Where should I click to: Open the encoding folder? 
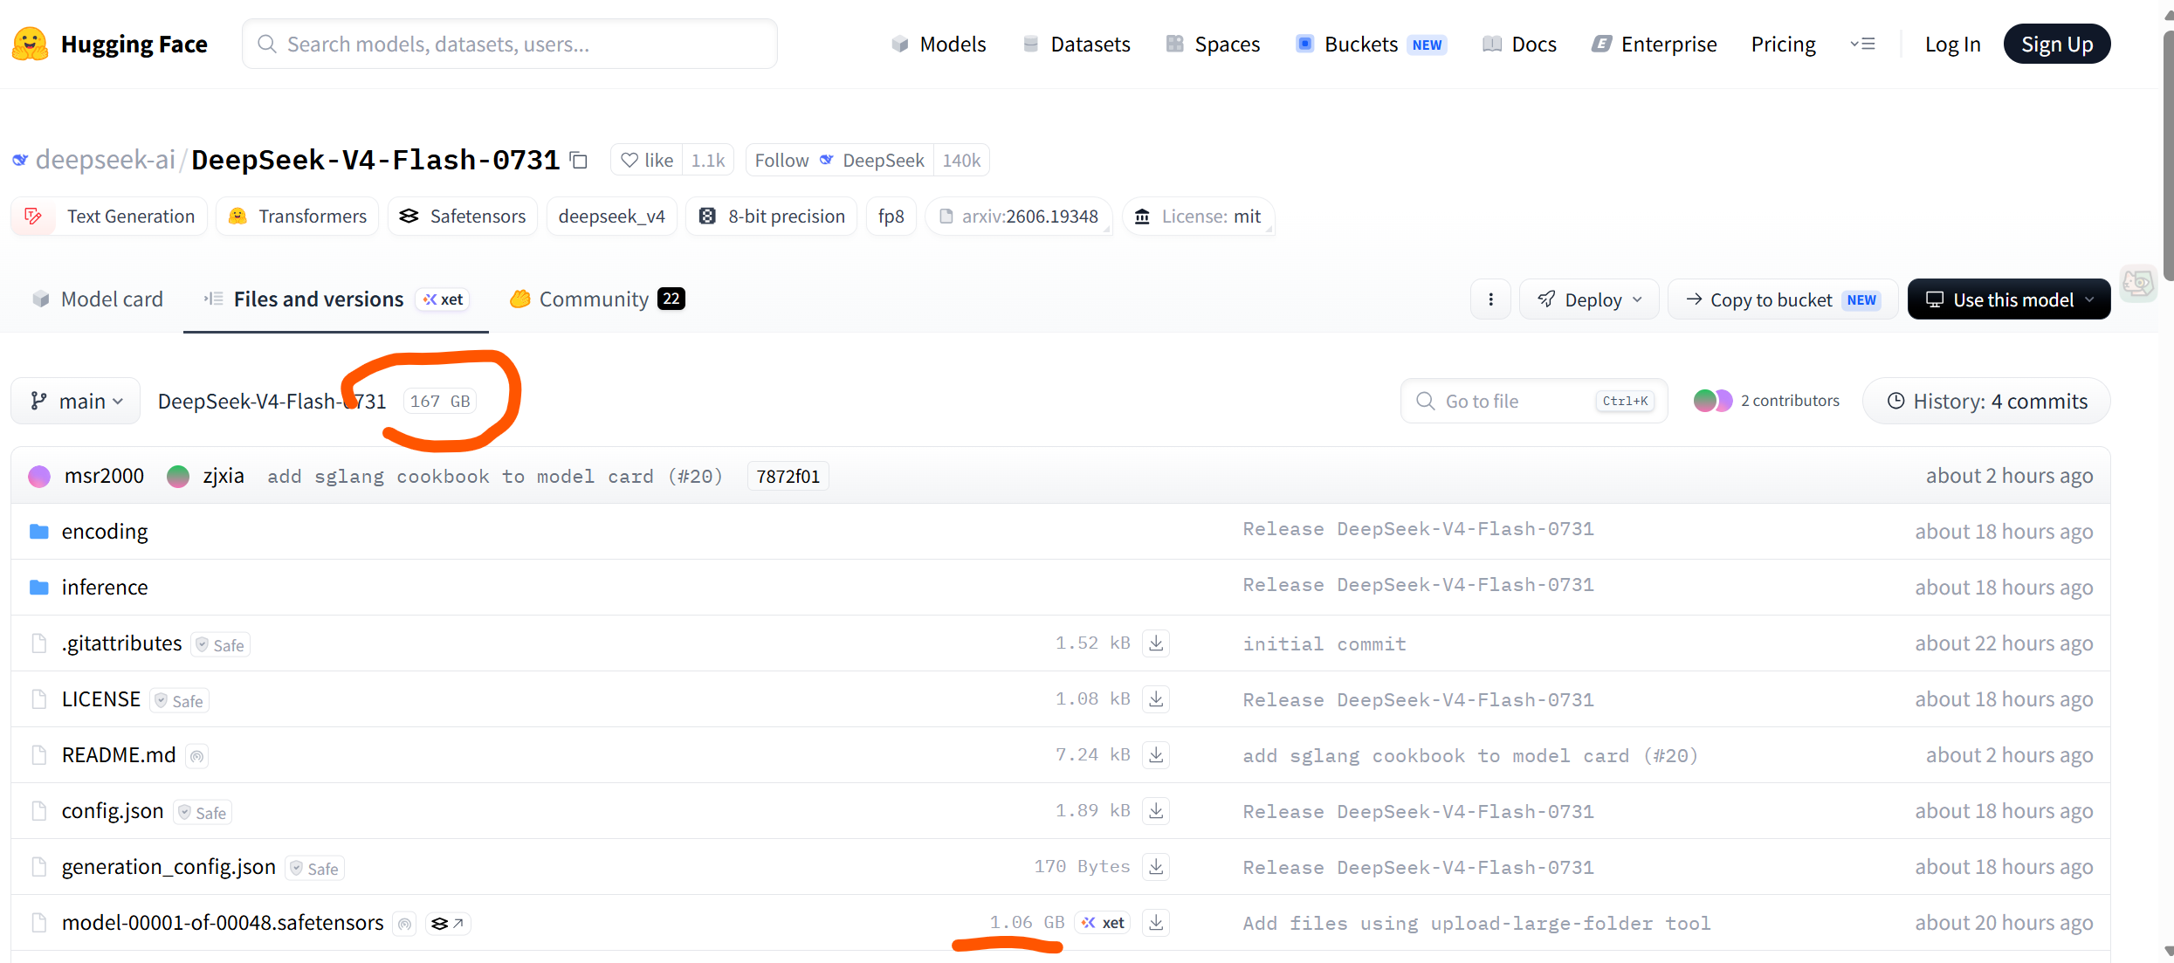coord(105,532)
